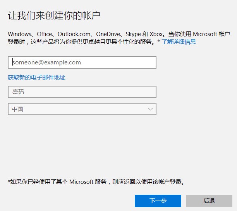Viewport: 237px width, 211px height.
Task: Click the second description line about 个性化的服务
Action: [x=81, y=42]
